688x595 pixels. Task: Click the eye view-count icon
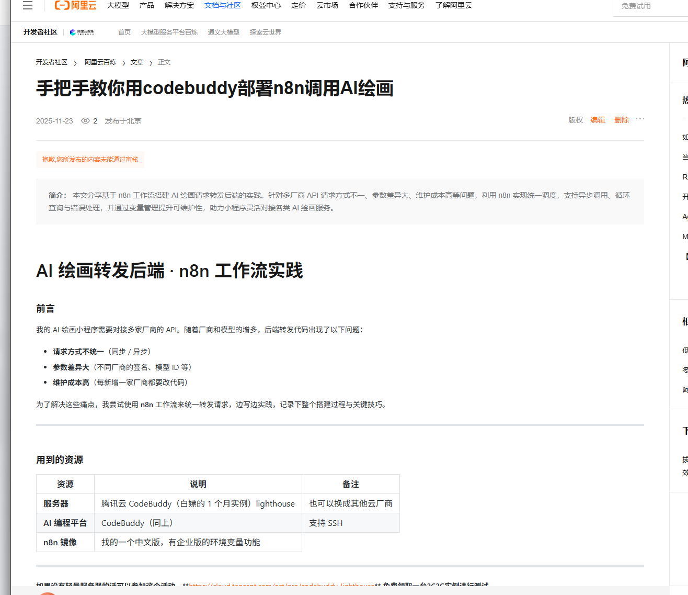[85, 121]
